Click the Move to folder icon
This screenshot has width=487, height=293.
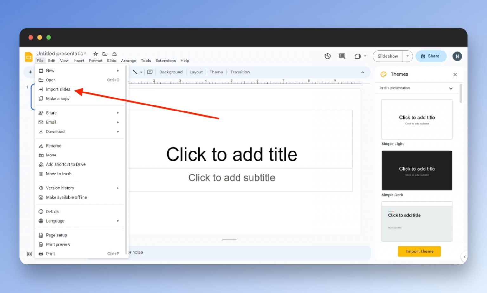tap(105, 54)
